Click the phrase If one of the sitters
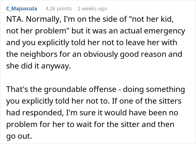196x144 pixels. [x=147, y=101]
